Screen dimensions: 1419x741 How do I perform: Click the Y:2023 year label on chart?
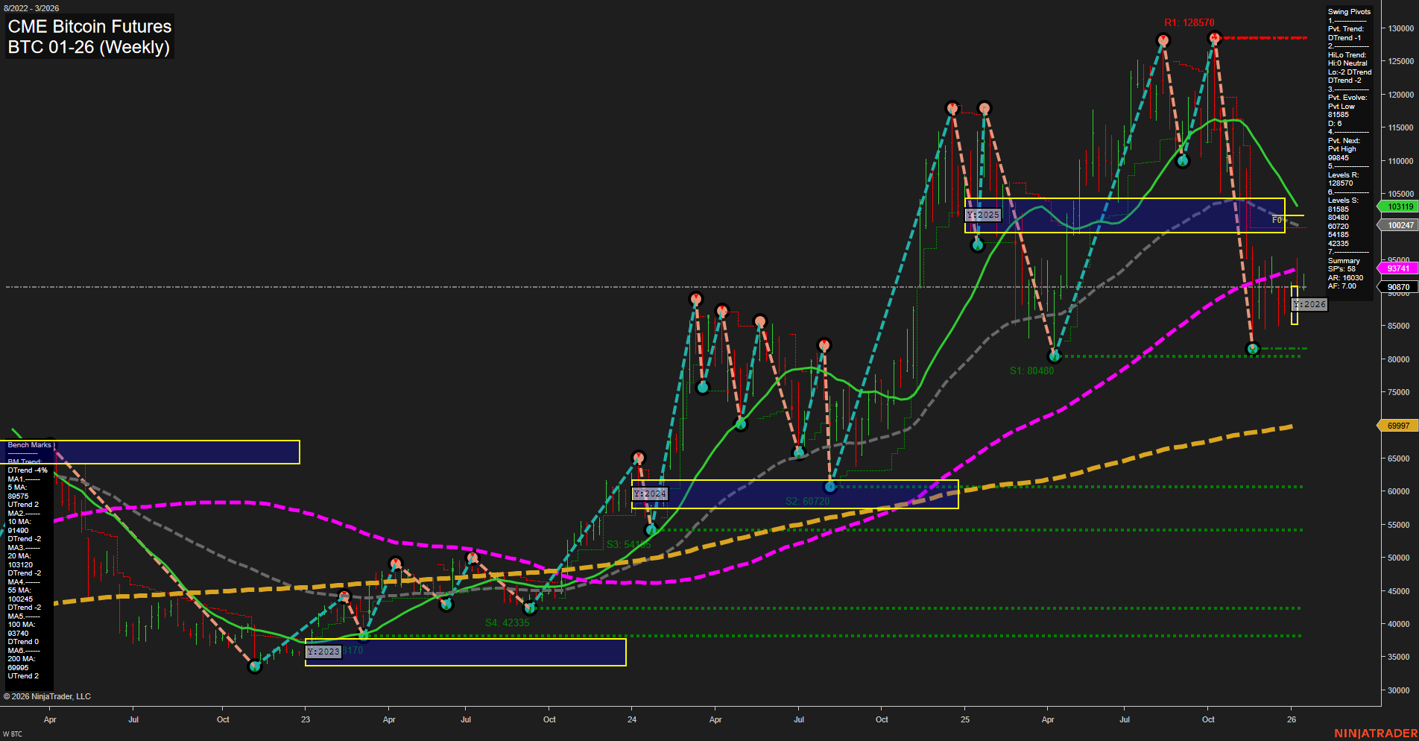(x=323, y=651)
